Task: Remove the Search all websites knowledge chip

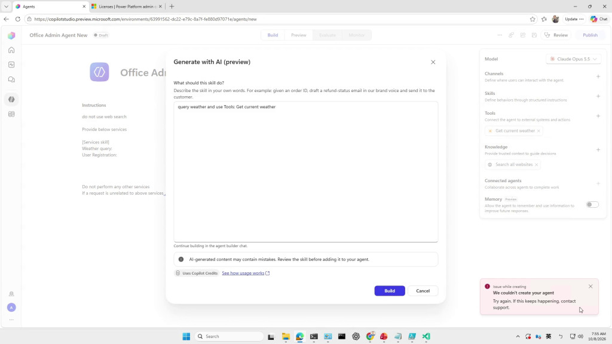Action: [x=536, y=165]
